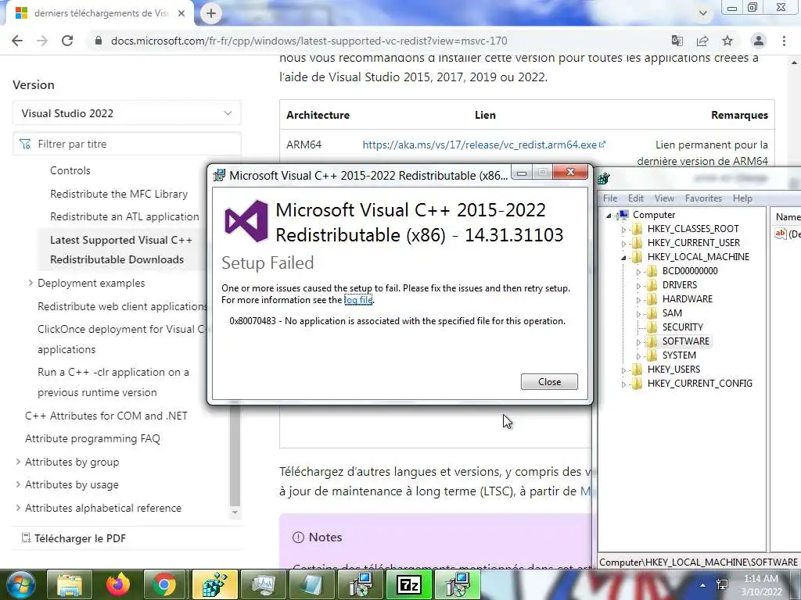801x600 pixels.
Task: Expand the Deployment examples section
Action: (31, 283)
